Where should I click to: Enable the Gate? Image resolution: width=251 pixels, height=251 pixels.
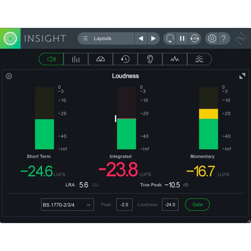[197, 204]
